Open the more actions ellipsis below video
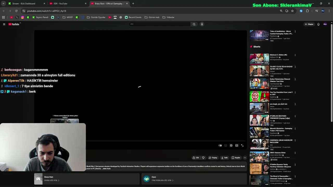The image size is (333, 187). (245, 158)
